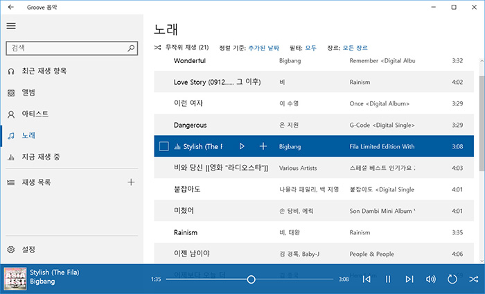Click artist Bigbang in Wonderful row
The height and width of the screenshot is (294, 485).
[x=290, y=60]
